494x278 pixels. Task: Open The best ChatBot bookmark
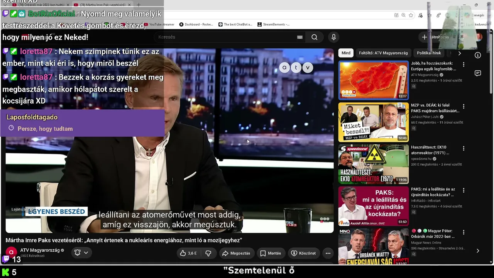click(x=235, y=24)
